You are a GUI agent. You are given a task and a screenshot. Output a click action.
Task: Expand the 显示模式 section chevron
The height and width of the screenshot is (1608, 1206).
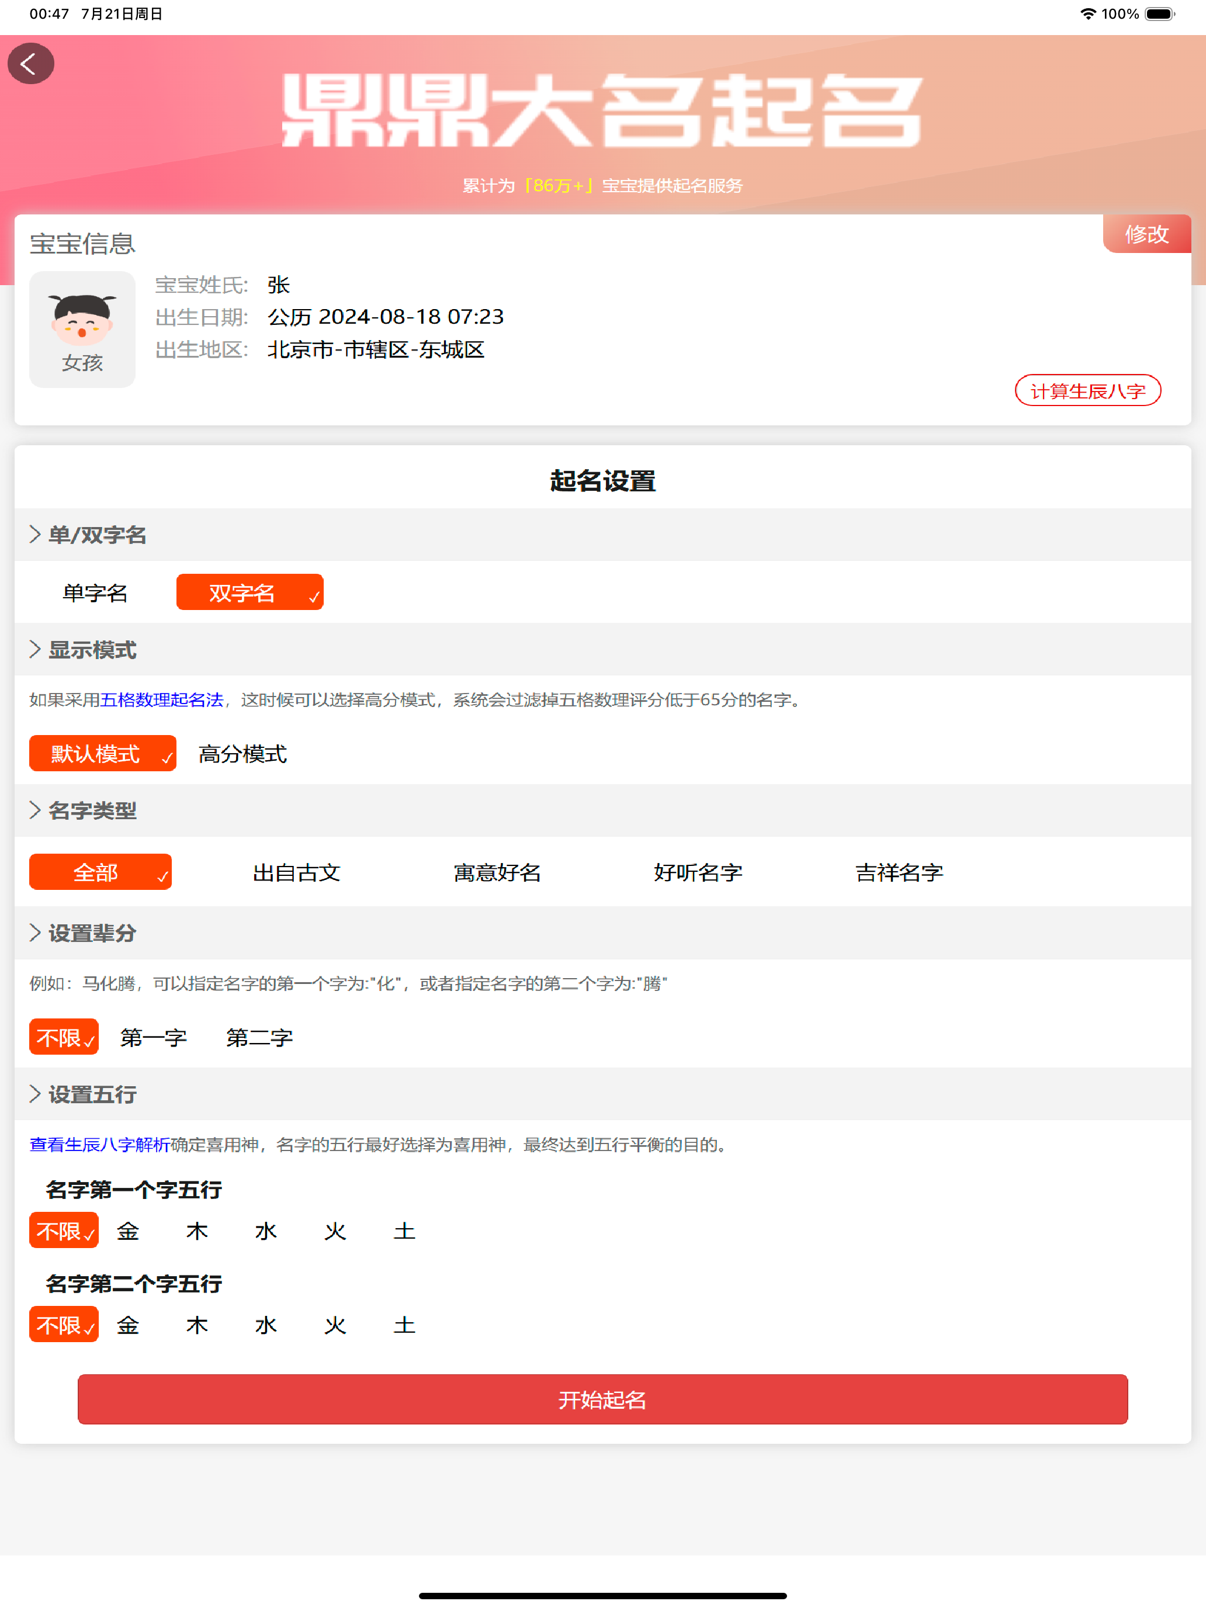click(x=35, y=649)
